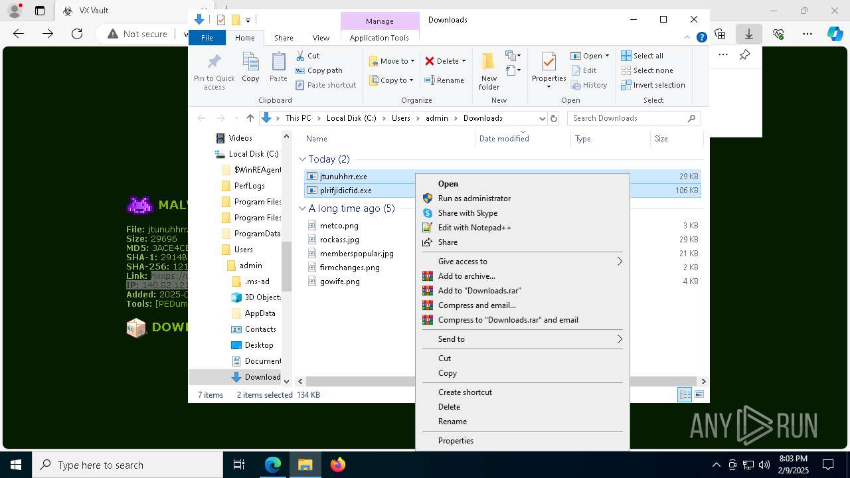Collapse the Explorer ribbon

coord(688,38)
